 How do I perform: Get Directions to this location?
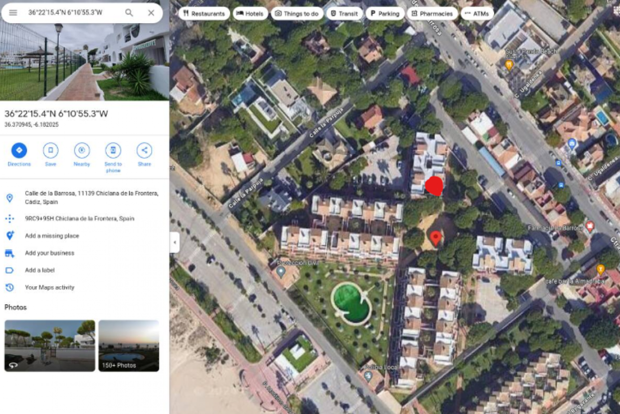[x=19, y=155]
